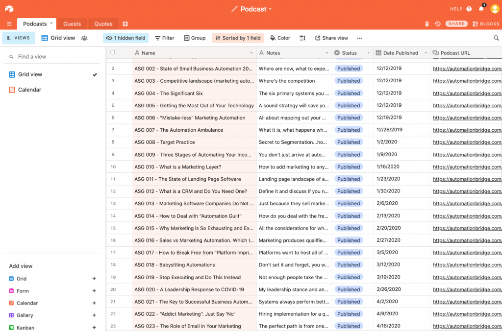The height and width of the screenshot is (331, 502).
Task: Click row number 12
Action: click(x=113, y=191)
